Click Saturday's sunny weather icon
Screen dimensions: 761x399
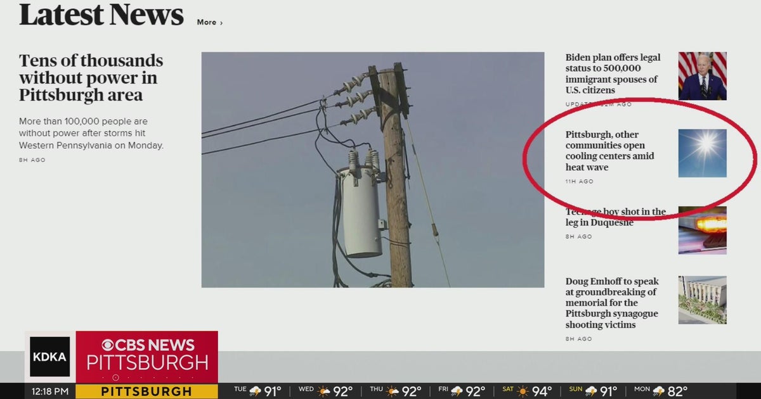pos(523,391)
